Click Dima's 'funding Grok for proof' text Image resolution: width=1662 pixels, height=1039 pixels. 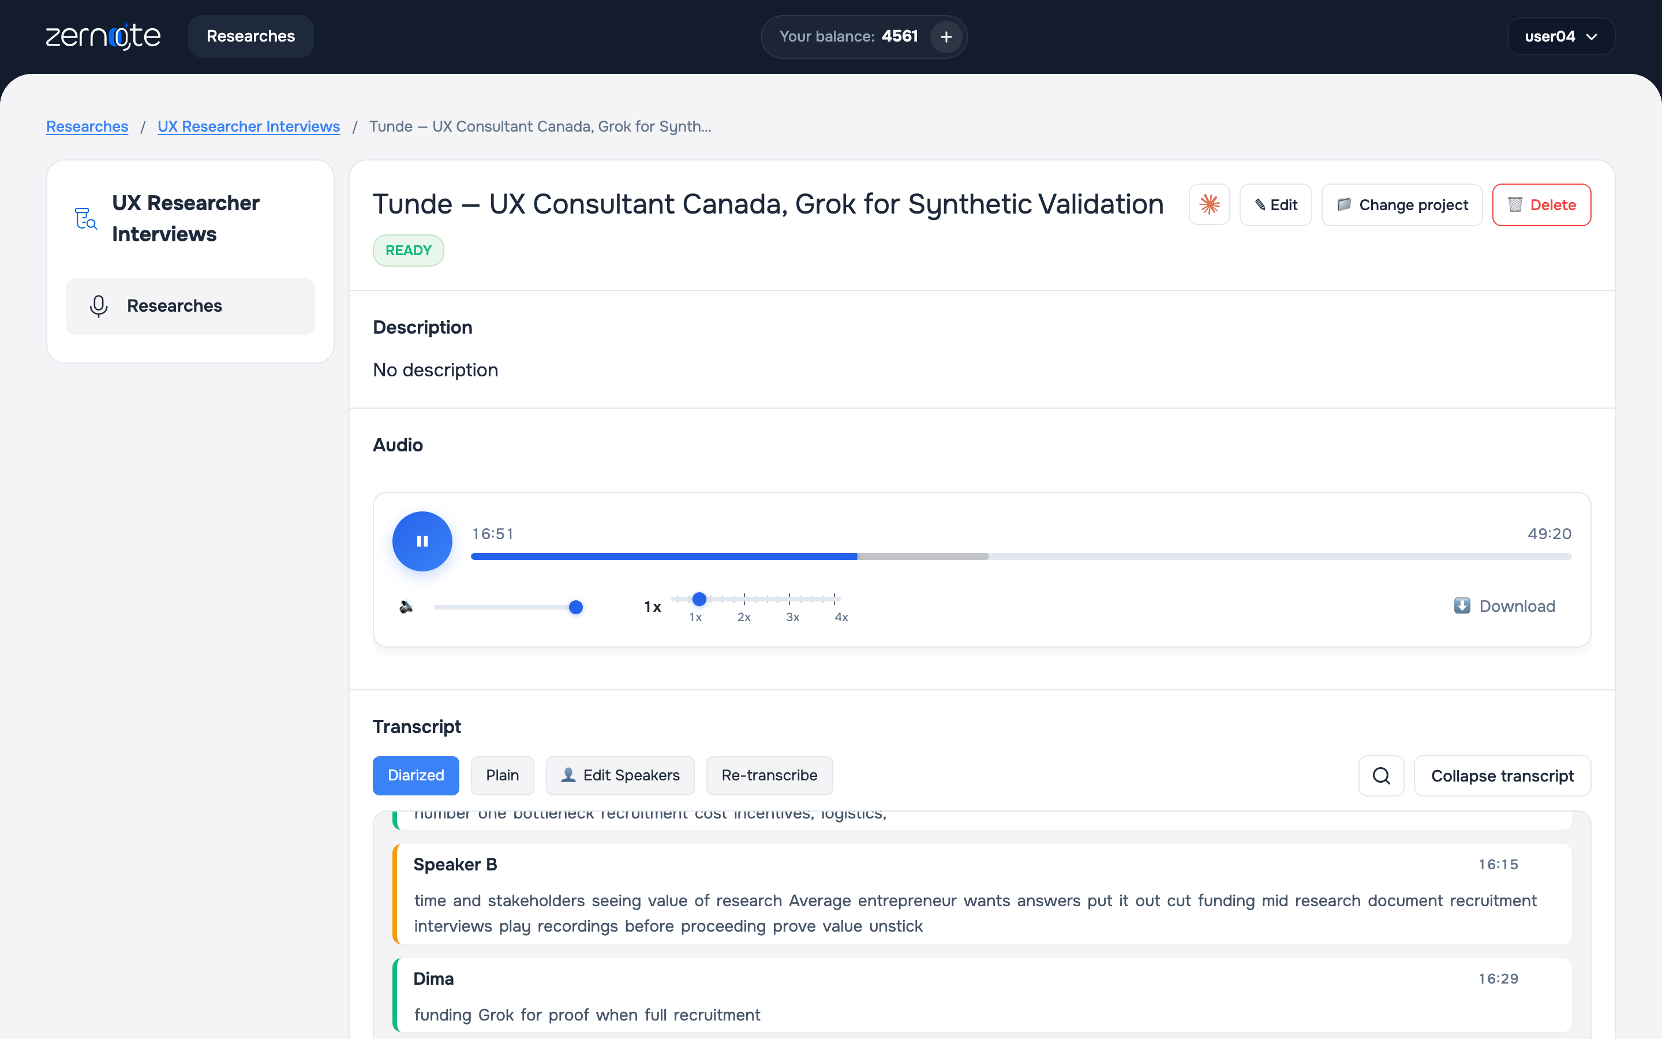coord(587,1015)
